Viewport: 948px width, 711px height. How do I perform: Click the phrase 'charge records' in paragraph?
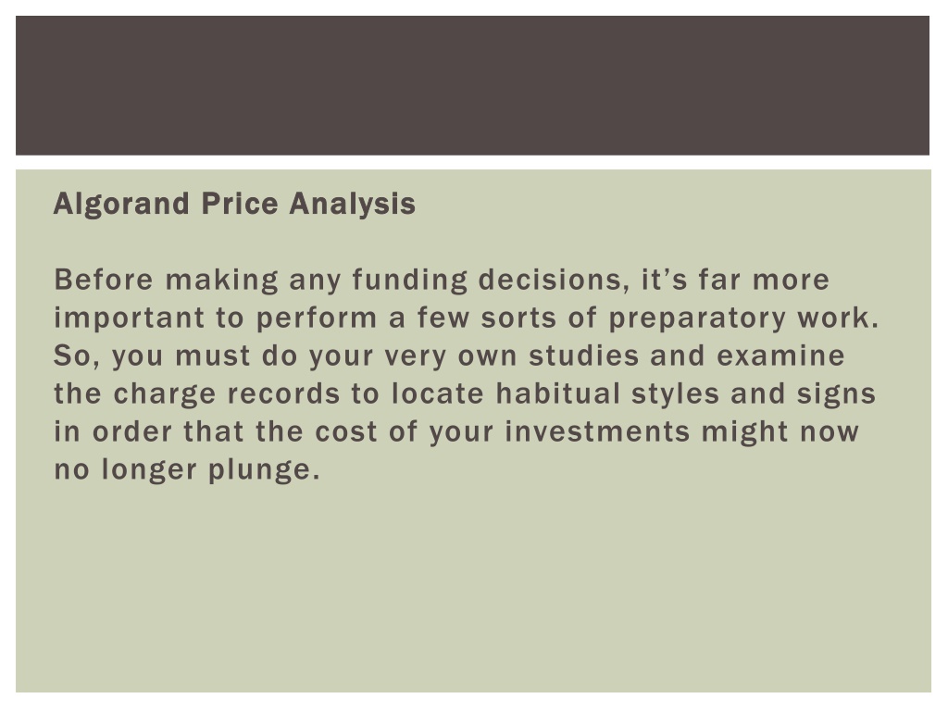pyautogui.click(x=227, y=394)
